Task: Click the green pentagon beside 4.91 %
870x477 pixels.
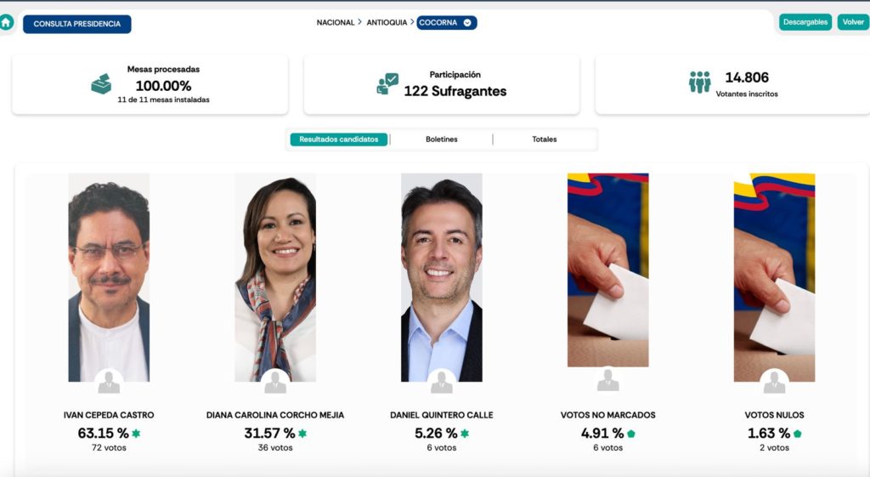Action: tap(631, 434)
